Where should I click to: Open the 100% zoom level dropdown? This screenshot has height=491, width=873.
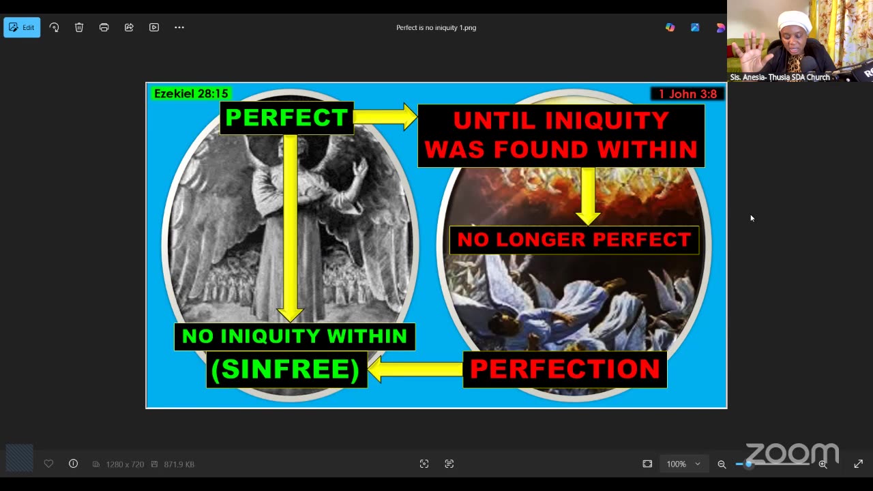683,464
